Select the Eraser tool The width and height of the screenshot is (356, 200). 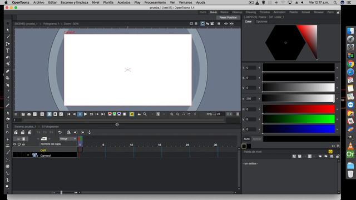8,71
